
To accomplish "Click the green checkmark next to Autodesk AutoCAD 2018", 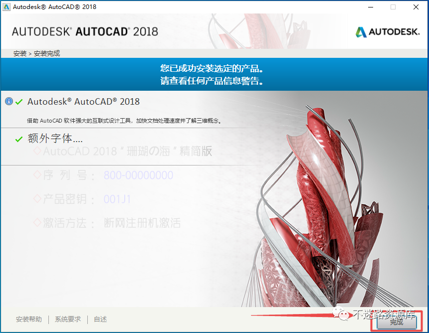I will [x=19, y=102].
